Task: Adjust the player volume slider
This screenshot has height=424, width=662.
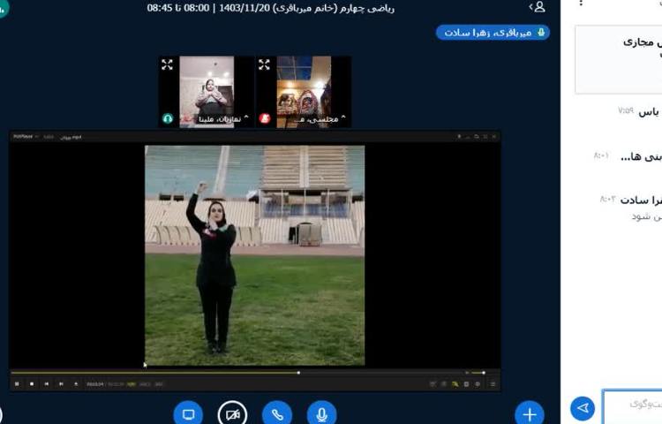Action: [x=478, y=373]
